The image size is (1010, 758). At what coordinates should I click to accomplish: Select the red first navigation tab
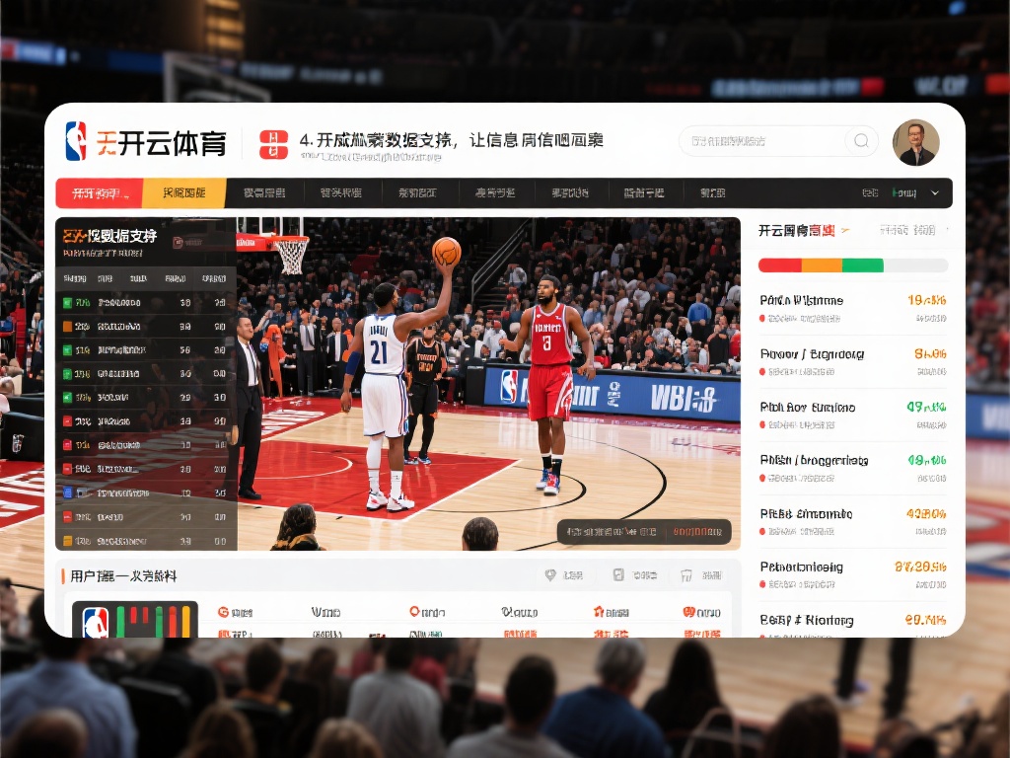click(99, 193)
